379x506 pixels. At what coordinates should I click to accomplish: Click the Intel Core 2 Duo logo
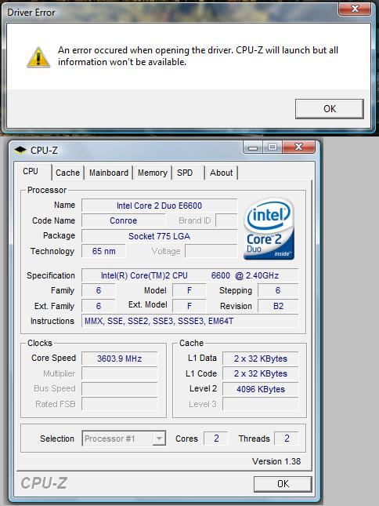(x=269, y=229)
